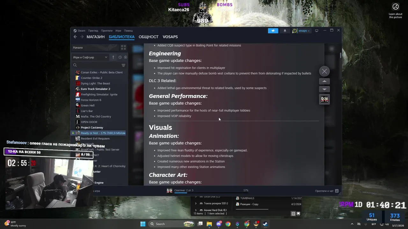Open Steam notifications bell

(285, 31)
